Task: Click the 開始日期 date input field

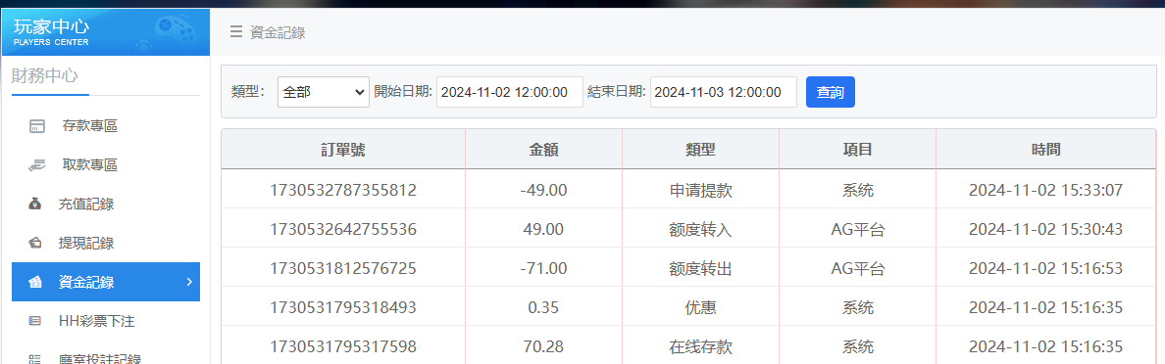Action: pos(510,92)
